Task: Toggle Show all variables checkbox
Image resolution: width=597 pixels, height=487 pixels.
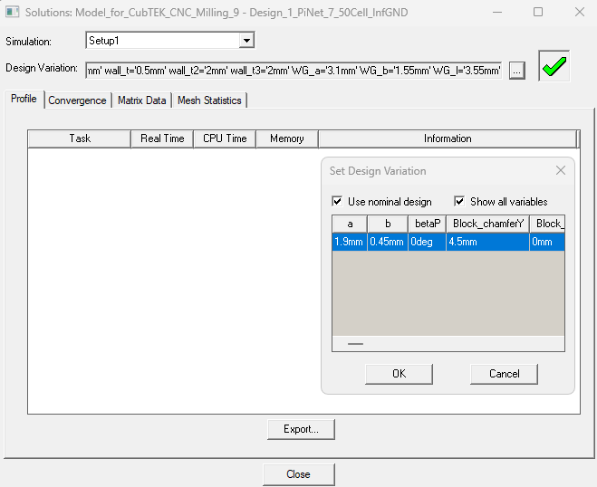Action: (x=459, y=201)
